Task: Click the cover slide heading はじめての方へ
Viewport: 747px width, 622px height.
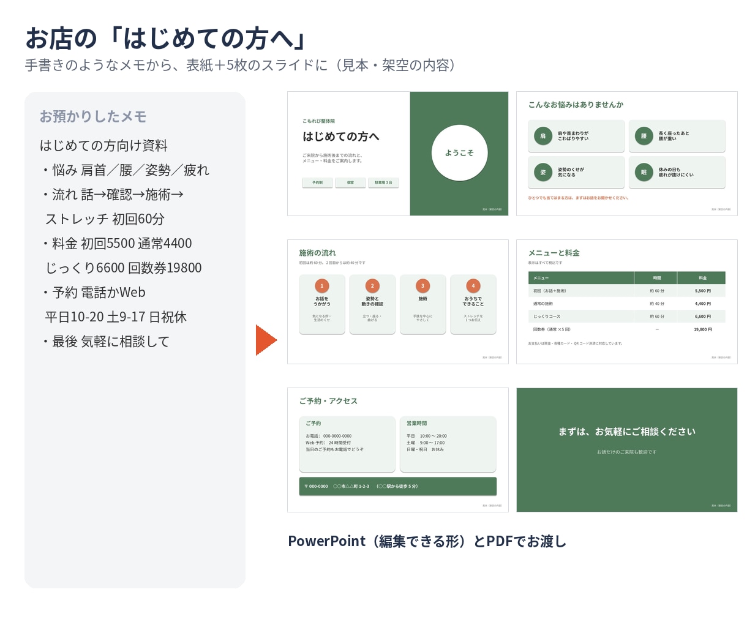Action: click(x=341, y=137)
